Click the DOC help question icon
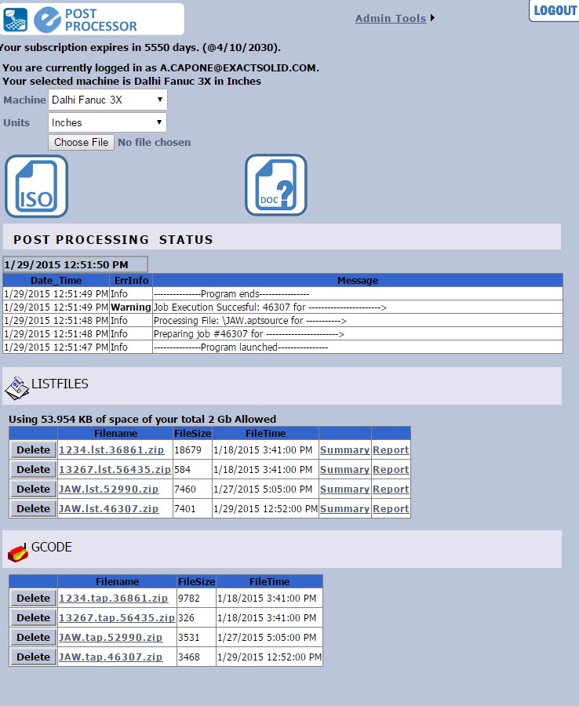Image resolution: width=579 pixels, height=706 pixels. point(275,185)
